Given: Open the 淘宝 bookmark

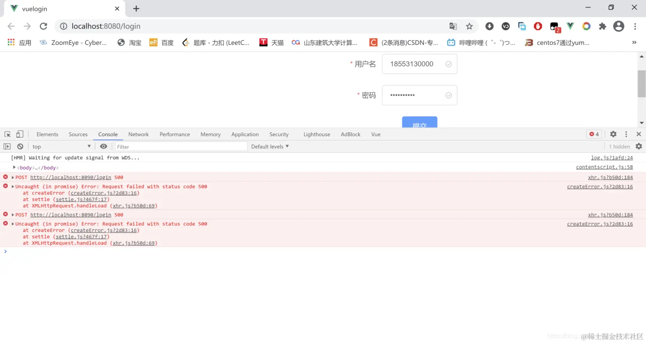Looking at the screenshot, I should [129, 42].
